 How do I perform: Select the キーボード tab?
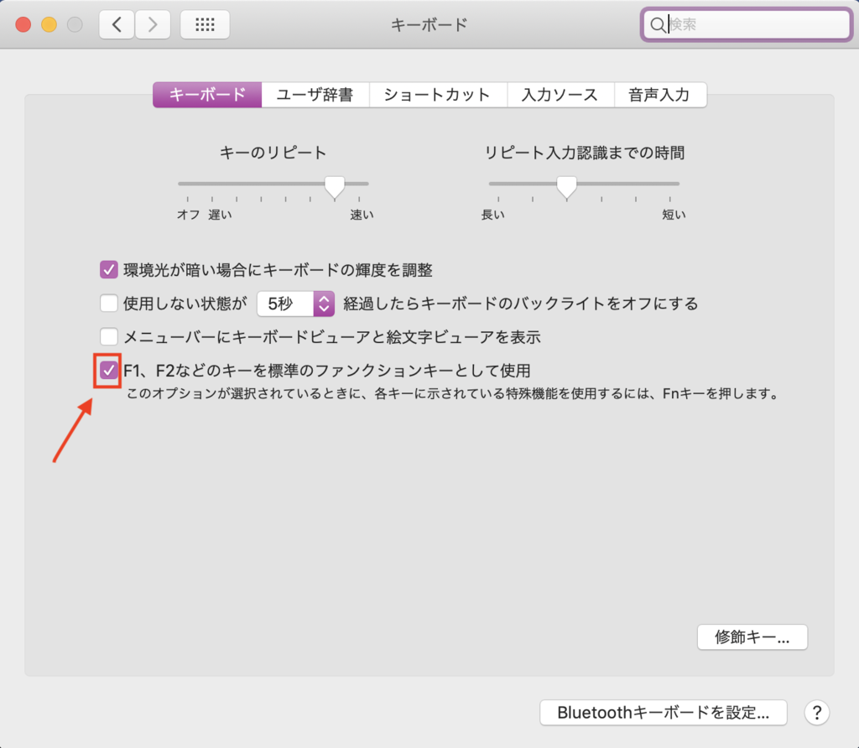tap(207, 95)
